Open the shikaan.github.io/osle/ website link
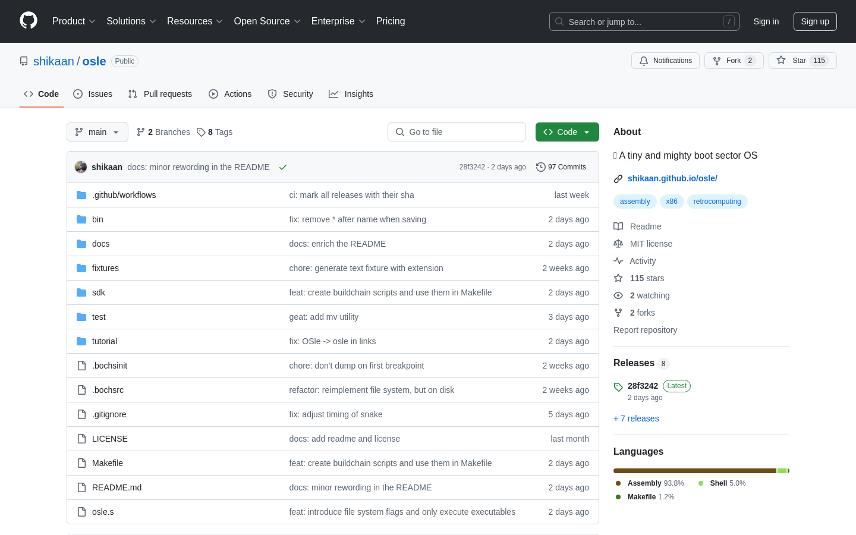The image size is (856, 535). (x=672, y=178)
